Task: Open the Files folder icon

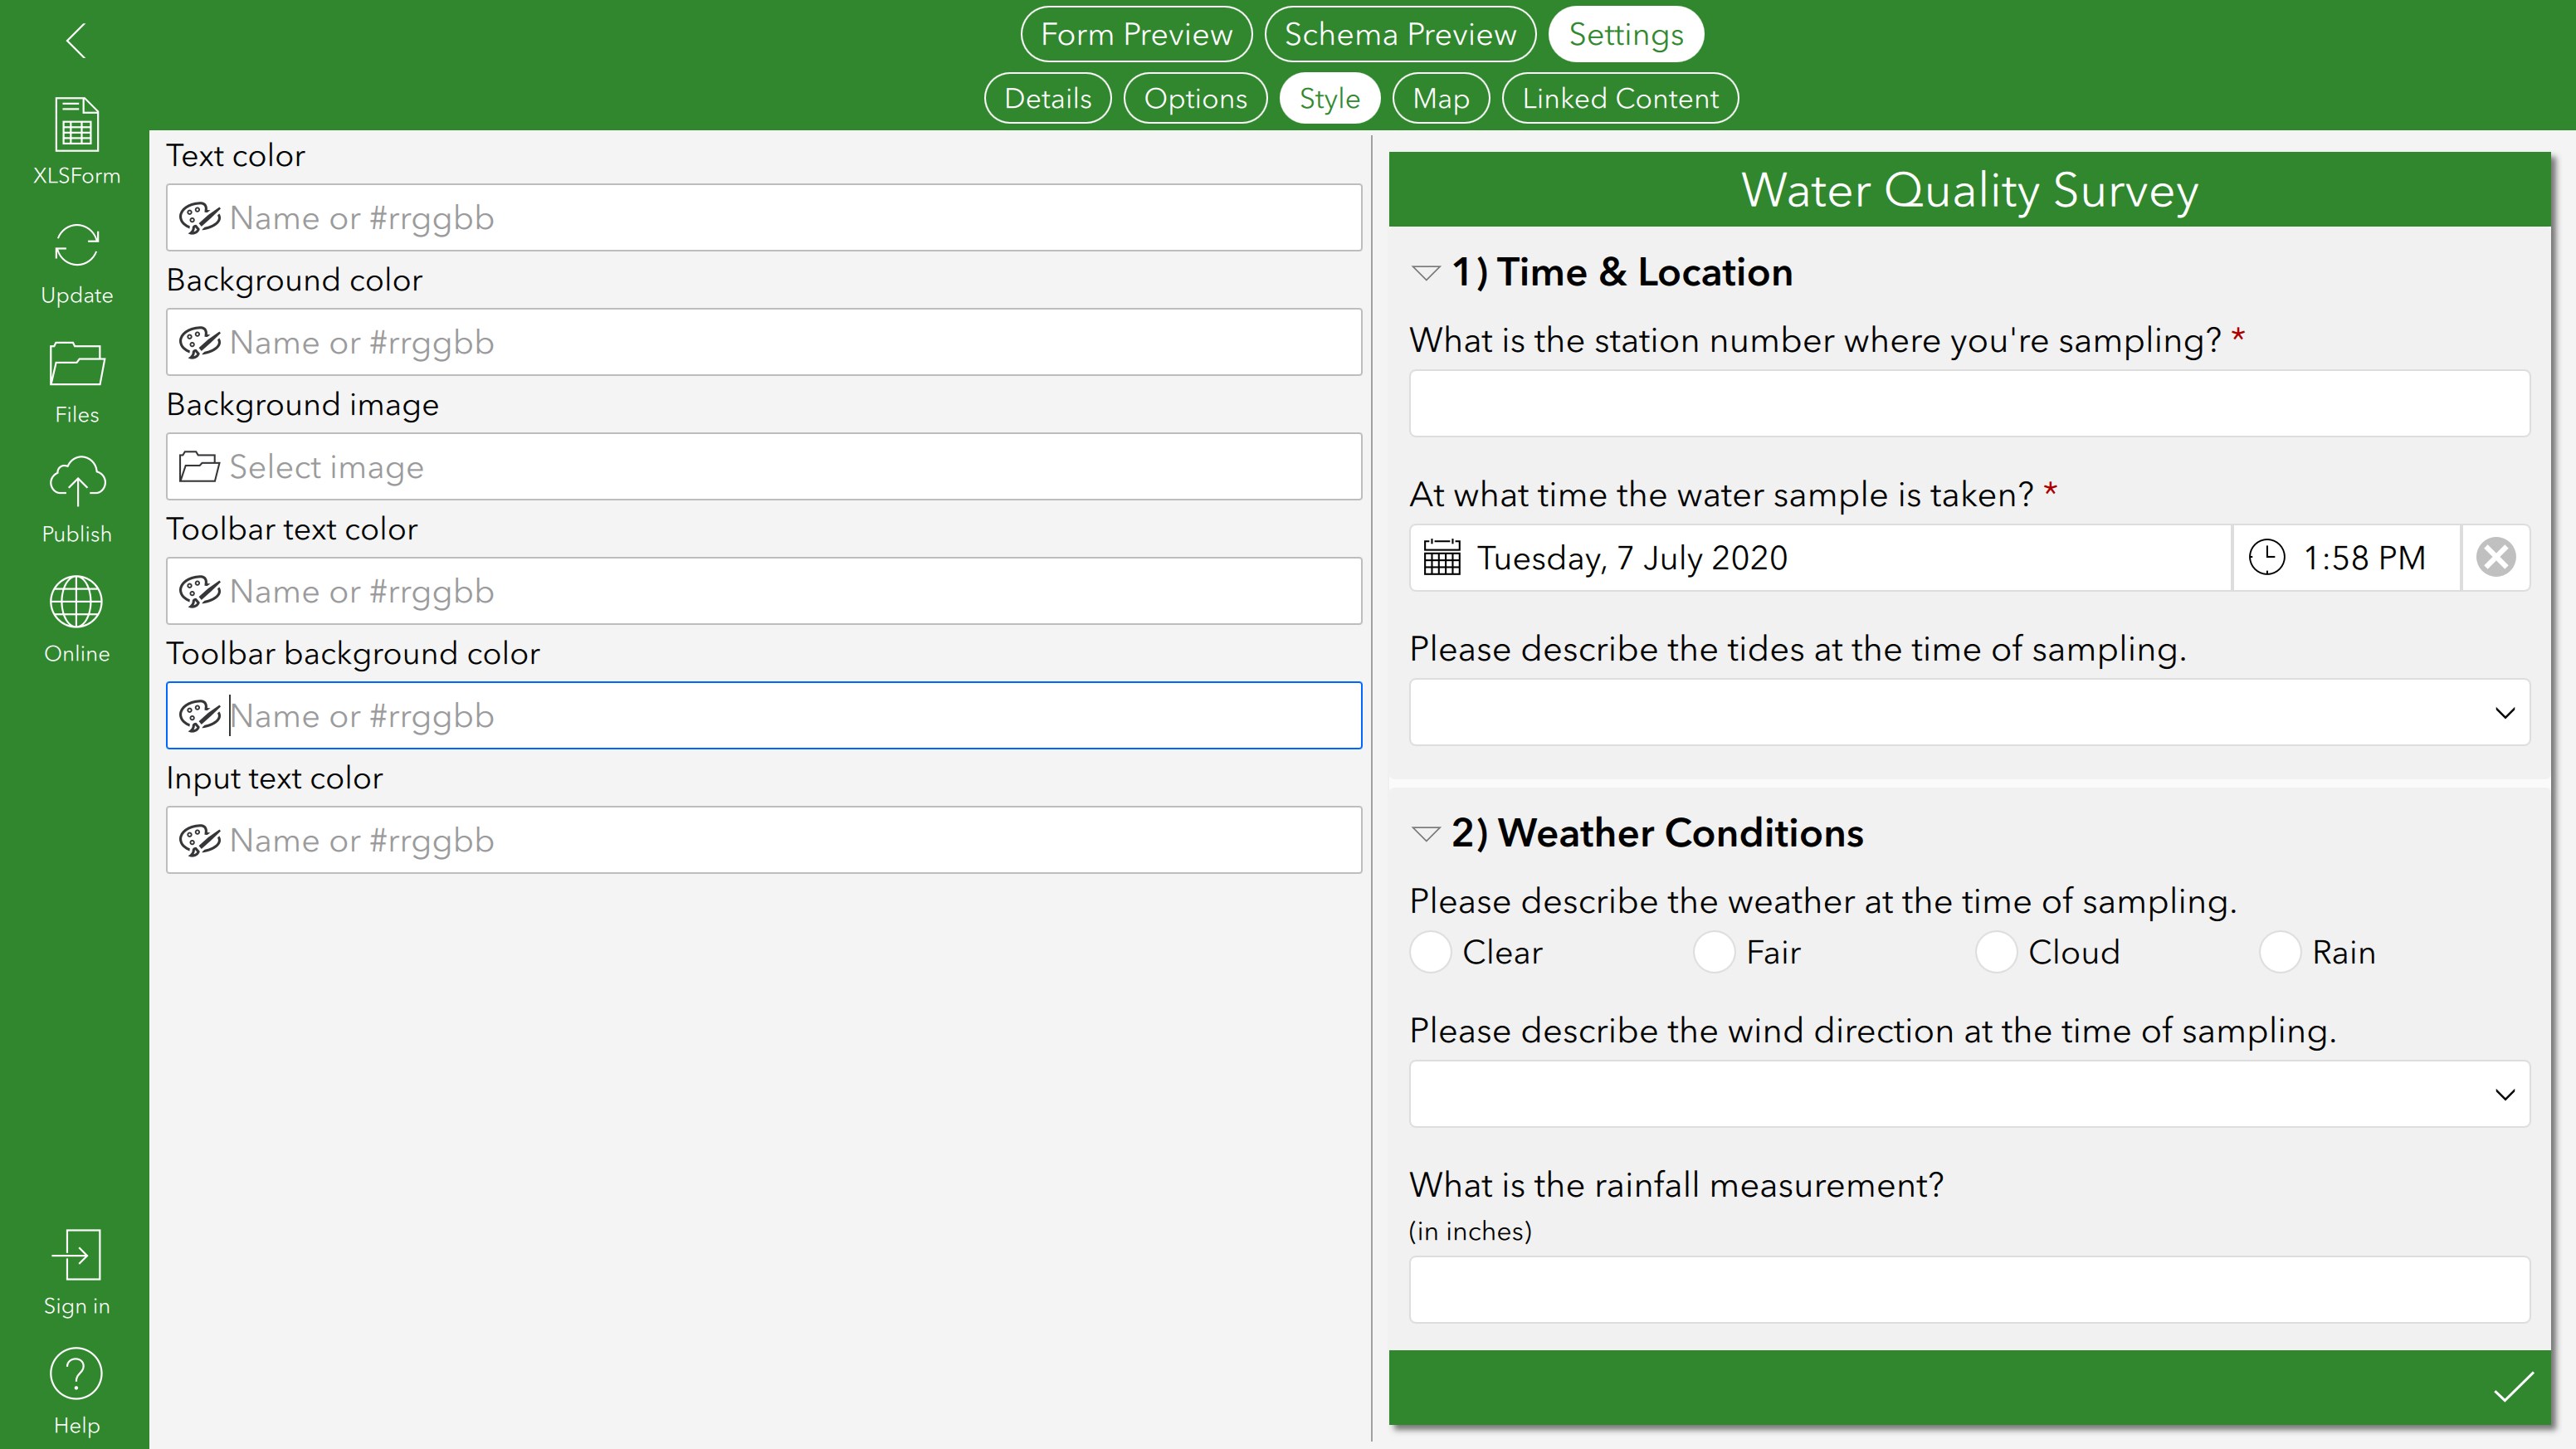Action: click(76, 364)
